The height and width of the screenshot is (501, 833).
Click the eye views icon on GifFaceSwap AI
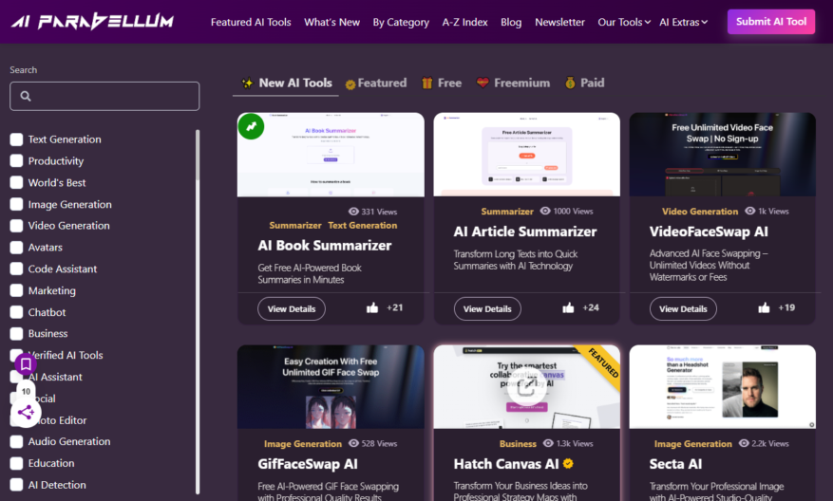click(353, 443)
